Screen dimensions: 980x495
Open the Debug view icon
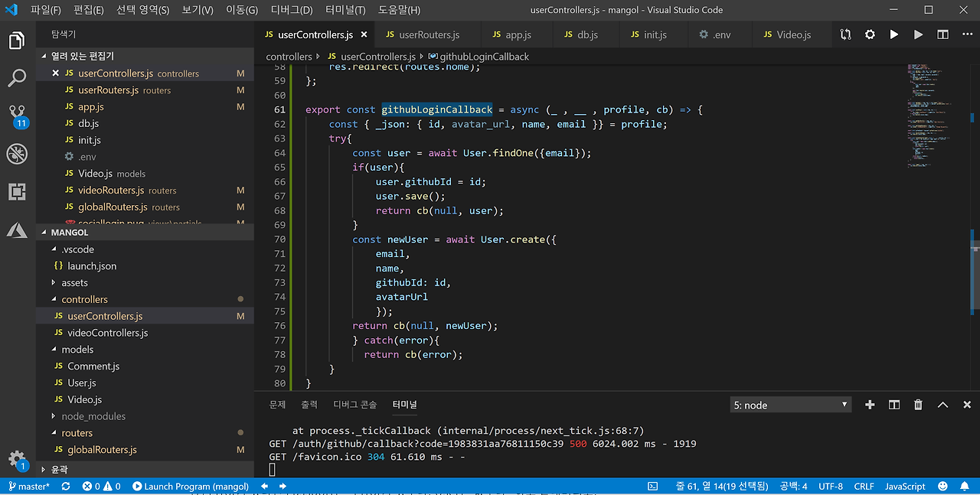pos(17,153)
